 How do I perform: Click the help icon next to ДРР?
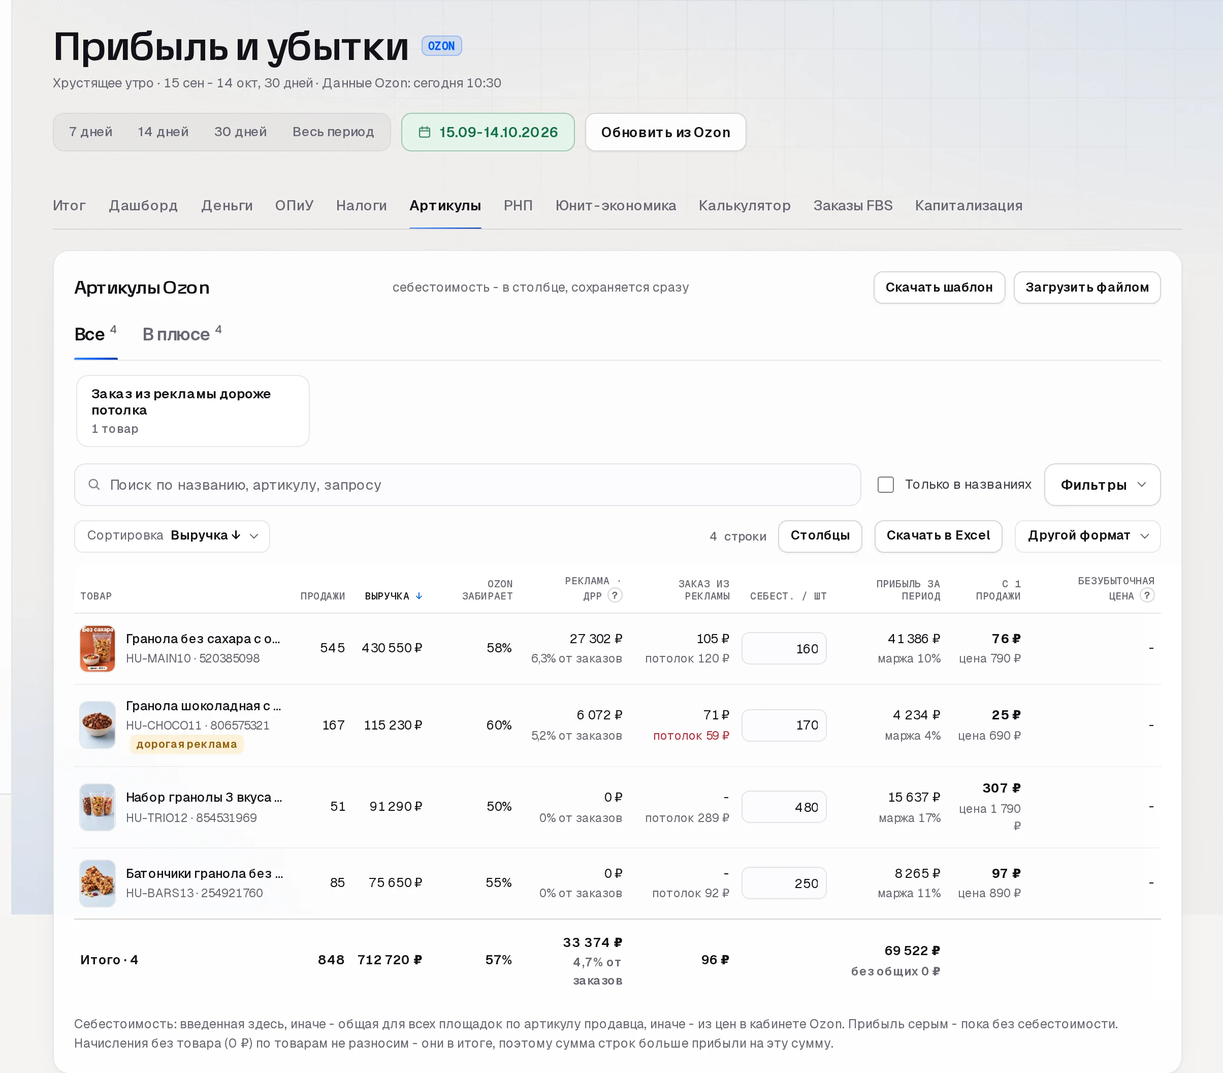coord(615,595)
